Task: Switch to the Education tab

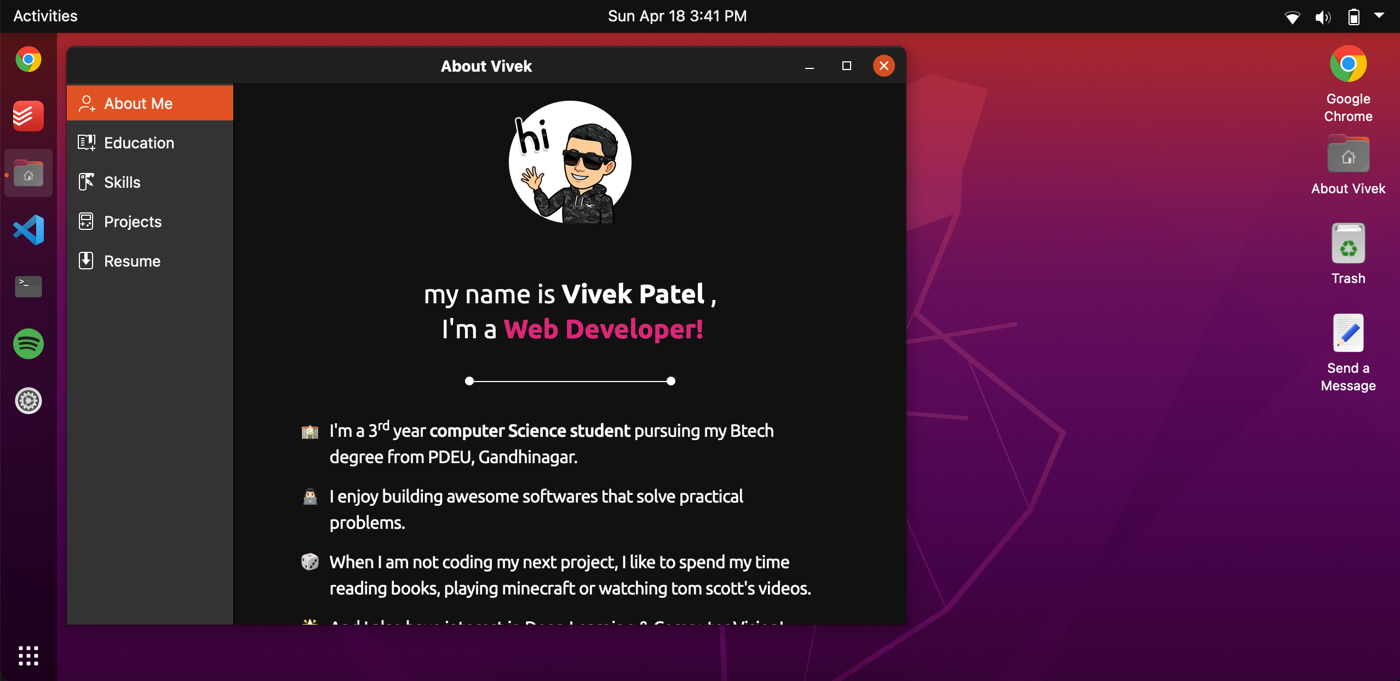Action: click(150, 143)
